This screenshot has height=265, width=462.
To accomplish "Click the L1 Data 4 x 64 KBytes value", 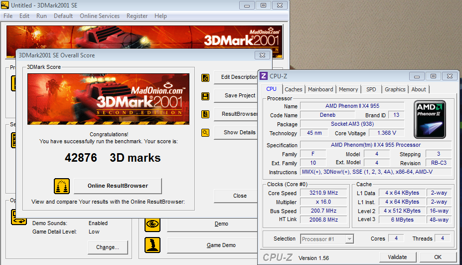I will tap(402, 193).
